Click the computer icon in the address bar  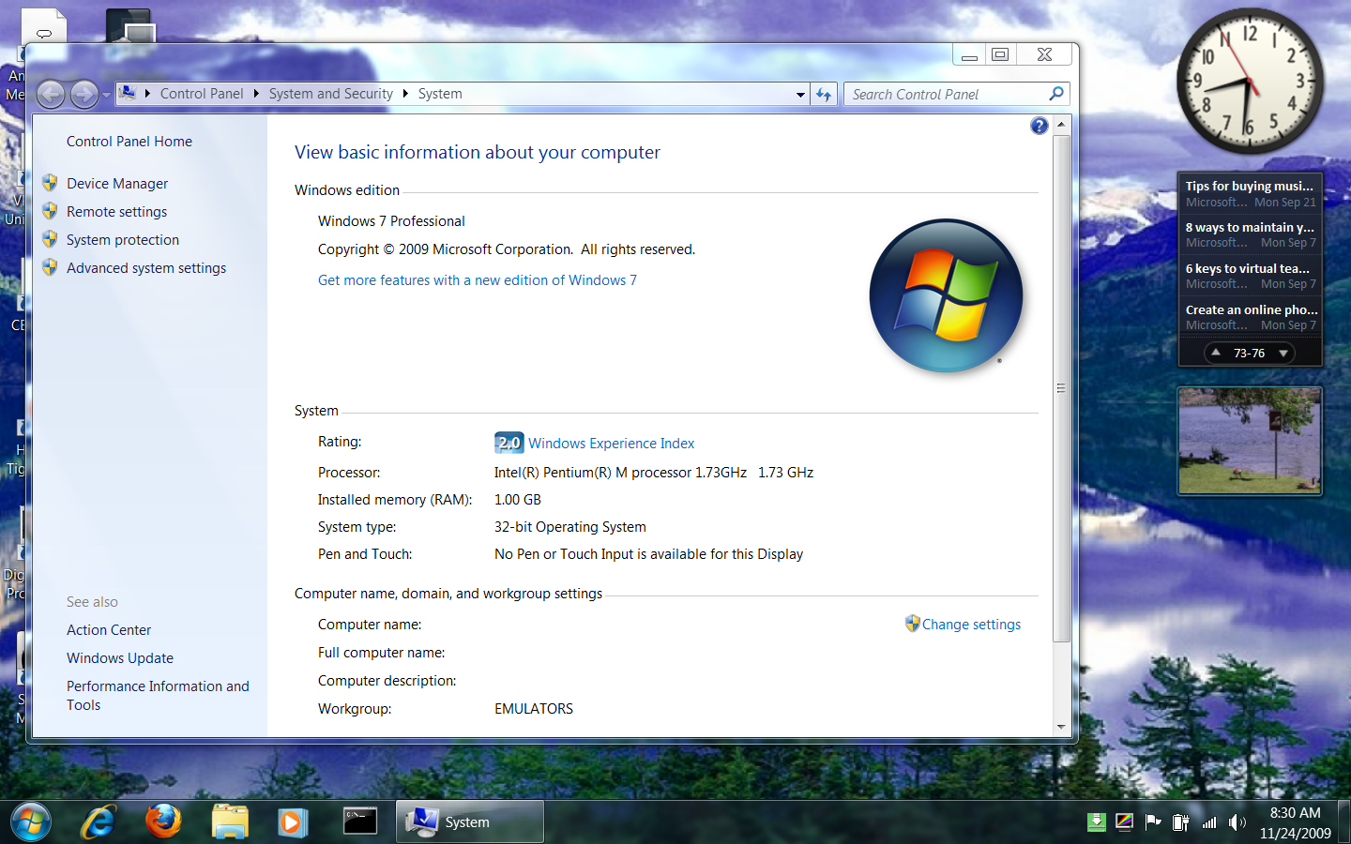point(128,93)
